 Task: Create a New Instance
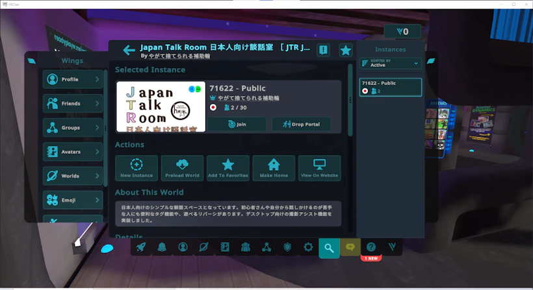(x=136, y=168)
